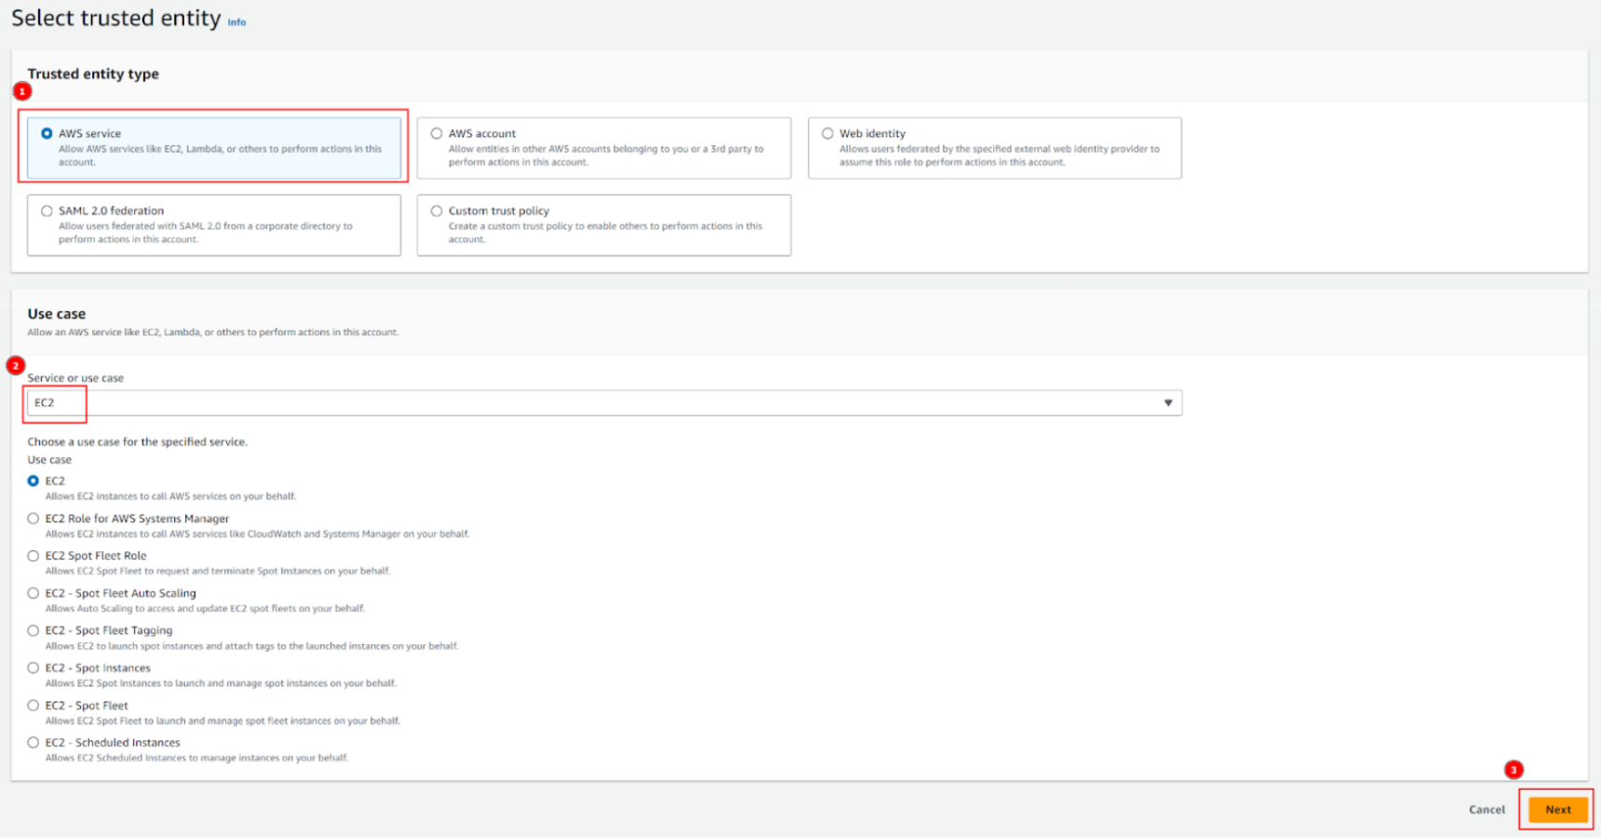Choose Custom trust policy option
The height and width of the screenshot is (838, 1601).
tap(437, 210)
